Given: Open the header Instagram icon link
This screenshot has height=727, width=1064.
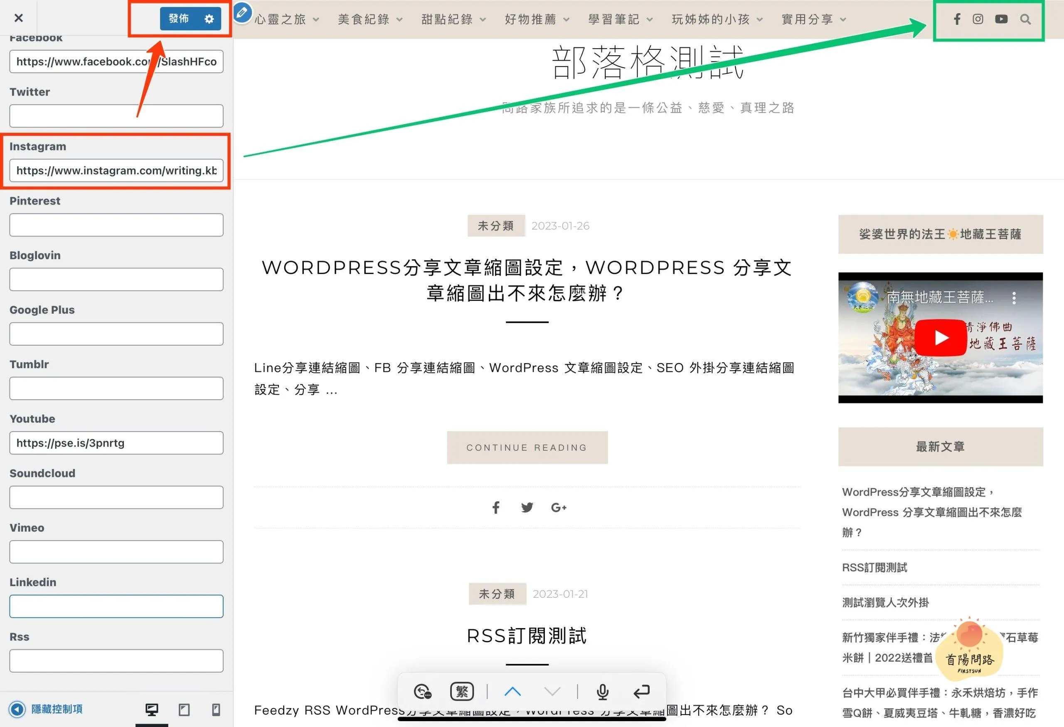Looking at the screenshot, I should click(x=978, y=19).
